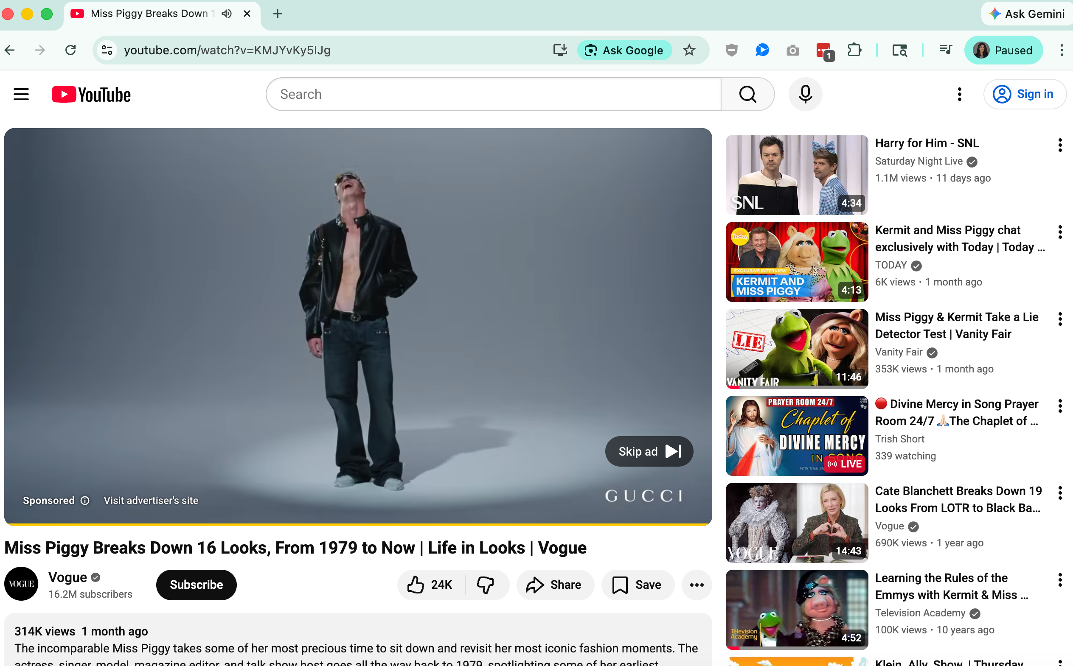This screenshot has height=666, width=1073.
Task: Subscribe to the Vogue channel
Action: [196, 585]
